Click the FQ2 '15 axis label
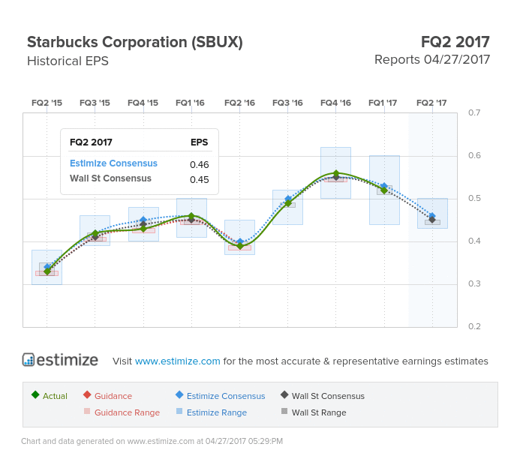This screenshot has width=514, height=465. pyautogui.click(x=47, y=103)
